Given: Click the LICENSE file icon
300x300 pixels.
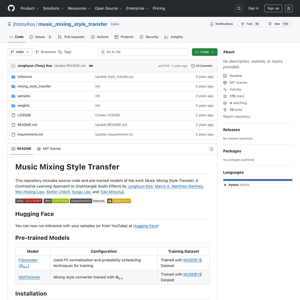Looking at the screenshot, I should [x=13, y=115].
